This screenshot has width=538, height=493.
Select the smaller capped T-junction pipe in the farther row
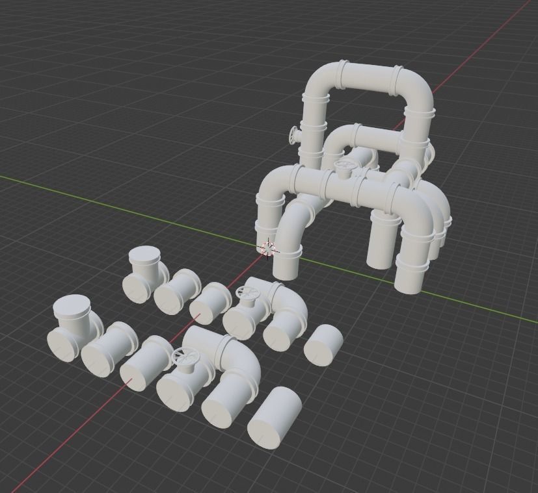click(146, 275)
